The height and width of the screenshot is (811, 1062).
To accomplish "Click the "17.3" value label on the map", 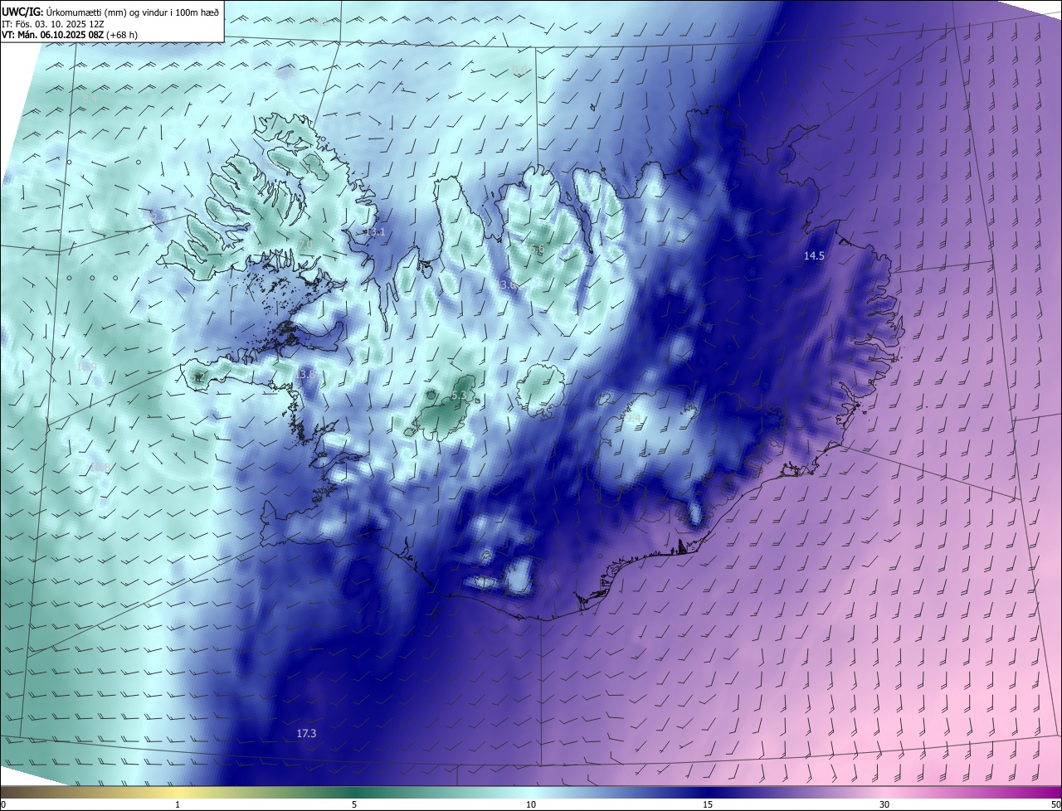I will (306, 734).
